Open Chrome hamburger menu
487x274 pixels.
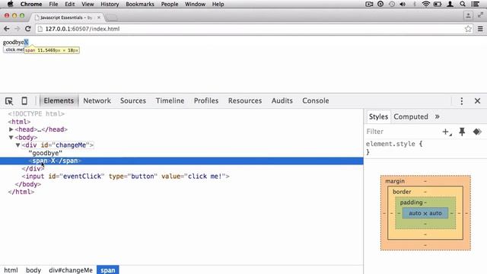[x=480, y=29]
